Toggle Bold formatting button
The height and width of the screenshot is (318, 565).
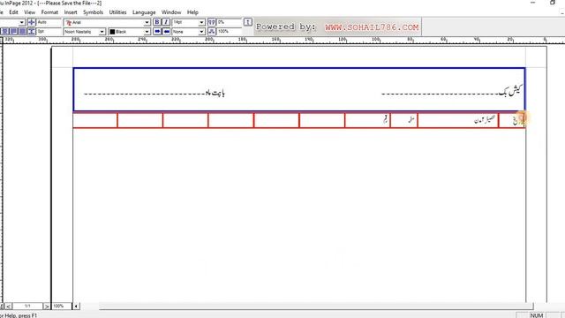[157, 22]
